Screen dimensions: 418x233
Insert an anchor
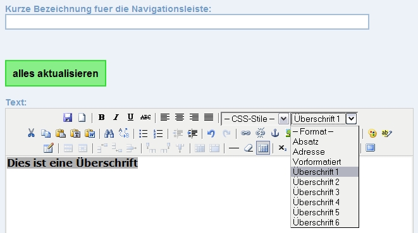tap(275, 133)
